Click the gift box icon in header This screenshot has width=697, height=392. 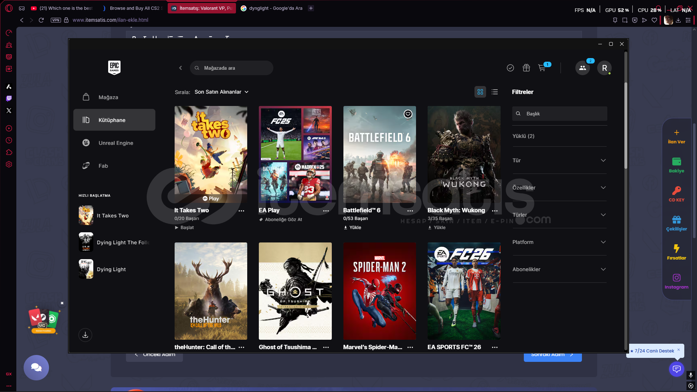(x=526, y=68)
